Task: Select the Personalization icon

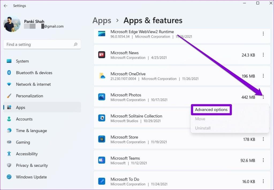Action: pos(9,96)
